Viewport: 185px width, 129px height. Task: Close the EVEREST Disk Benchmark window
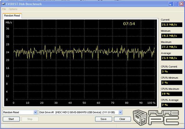(181, 4)
